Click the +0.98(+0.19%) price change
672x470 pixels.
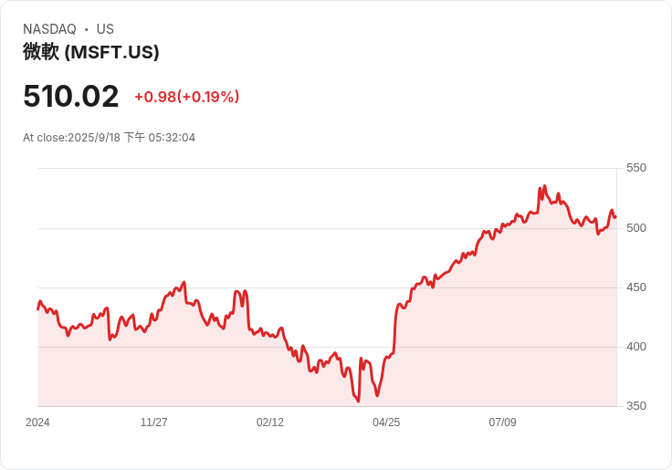(x=186, y=97)
